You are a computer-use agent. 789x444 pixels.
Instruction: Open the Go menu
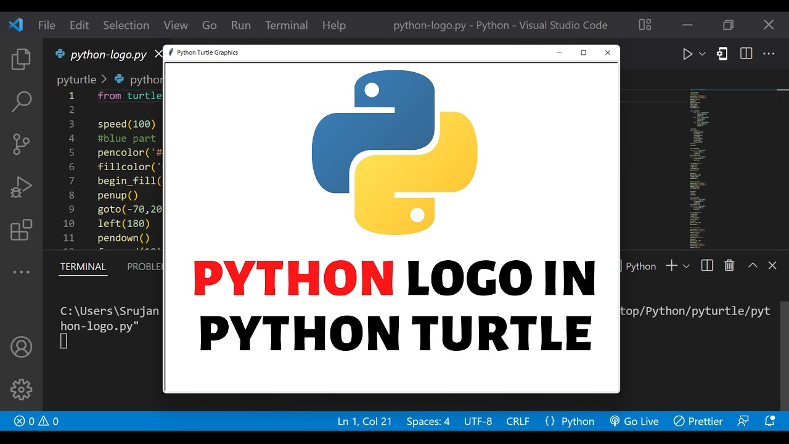click(x=210, y=25)
